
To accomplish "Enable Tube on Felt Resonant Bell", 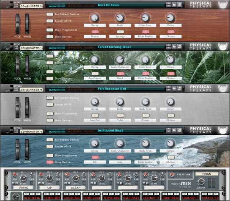I will pos(120,115).
